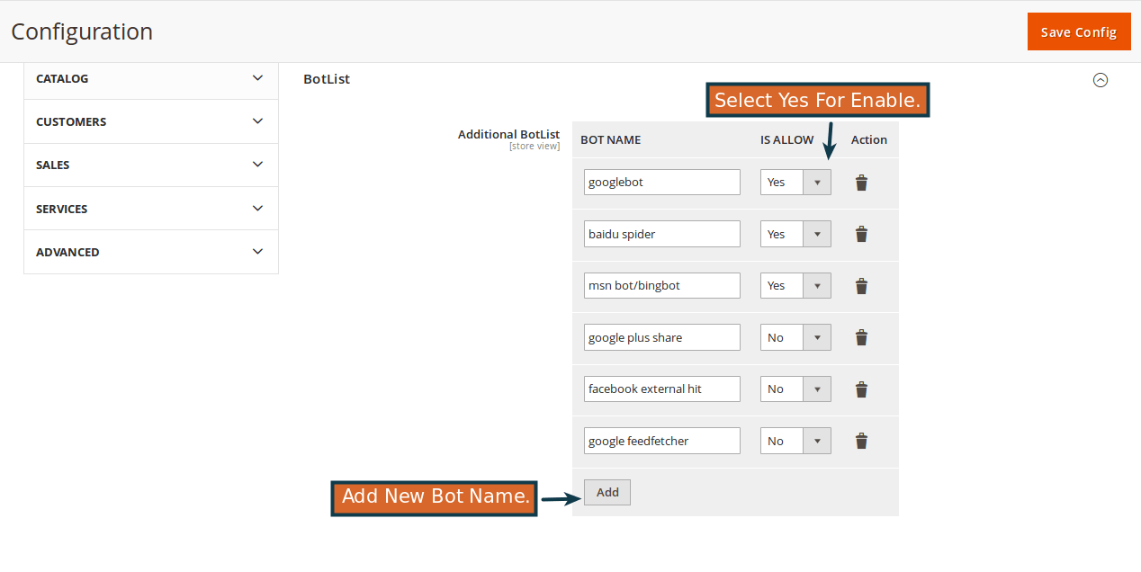Viewport: 1141px width, 572px height.
Task: Open Is Allow dropdown for msn bot/bingbot
Action: pyautogui.click(x=795, y=286)
